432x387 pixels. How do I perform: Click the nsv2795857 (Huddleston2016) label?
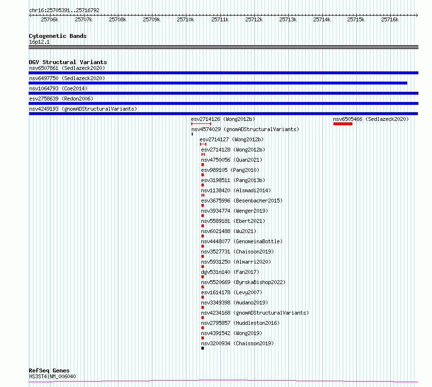click(240, 323)
